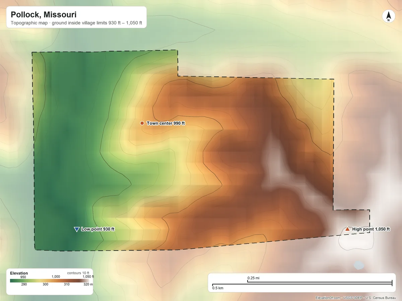Click the topographic map subtitle text
The width and height of the screenshot is (402, 301).
click(76, 23)
